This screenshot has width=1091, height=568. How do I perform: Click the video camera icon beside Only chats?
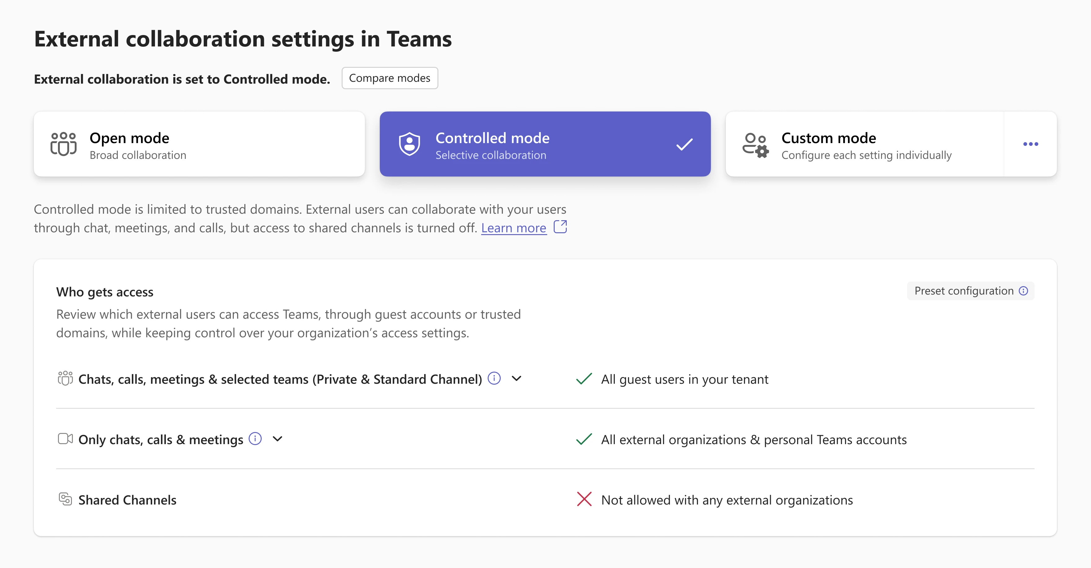(x=65, y=439)
